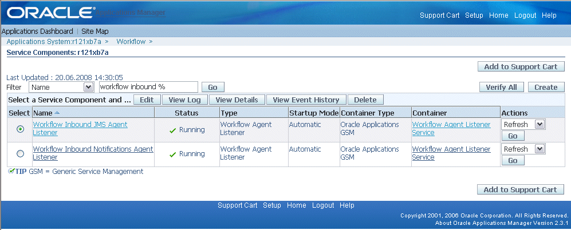Open Workflow Inbound Notifications Agent Listener link
Screen dimensions: 571x230
[x=93, y=153]
